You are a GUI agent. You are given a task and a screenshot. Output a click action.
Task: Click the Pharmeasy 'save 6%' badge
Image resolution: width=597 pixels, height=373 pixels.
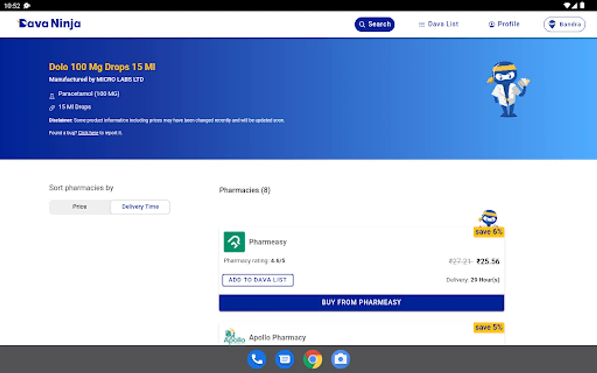[x=489, y=232]
